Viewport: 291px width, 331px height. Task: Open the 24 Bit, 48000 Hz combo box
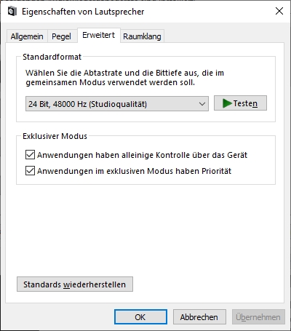(x=117, y=104)
